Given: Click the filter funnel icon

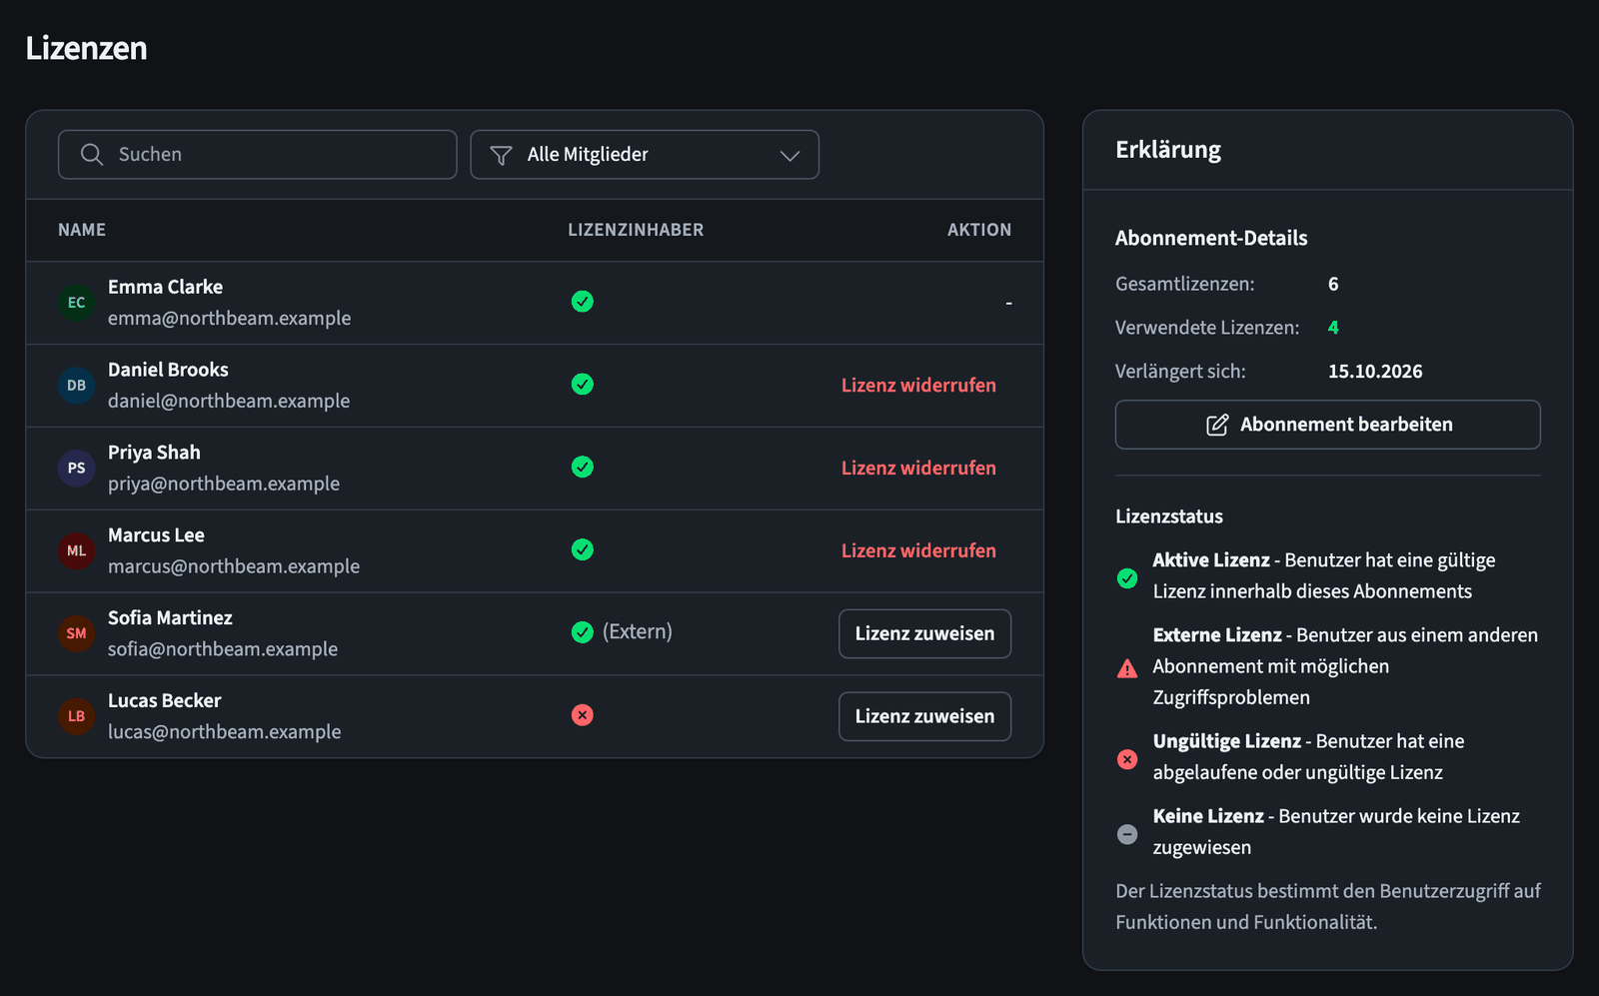Looking at the screenshot, I should click(x=501, y=155).
